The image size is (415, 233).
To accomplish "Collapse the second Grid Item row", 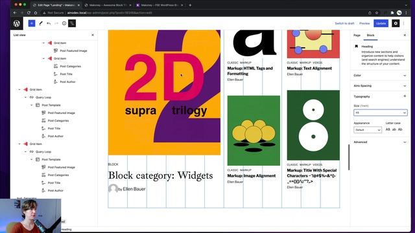I will click(x=43, y=58).
